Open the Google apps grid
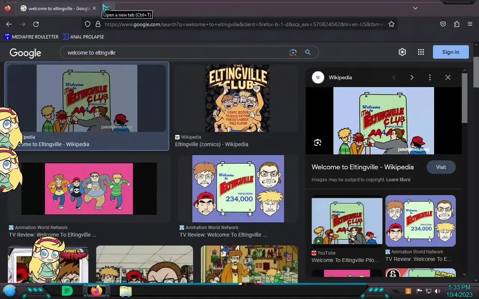Image resolution: width=479 pixels, height=299 pixels. (x=421, y=52)
